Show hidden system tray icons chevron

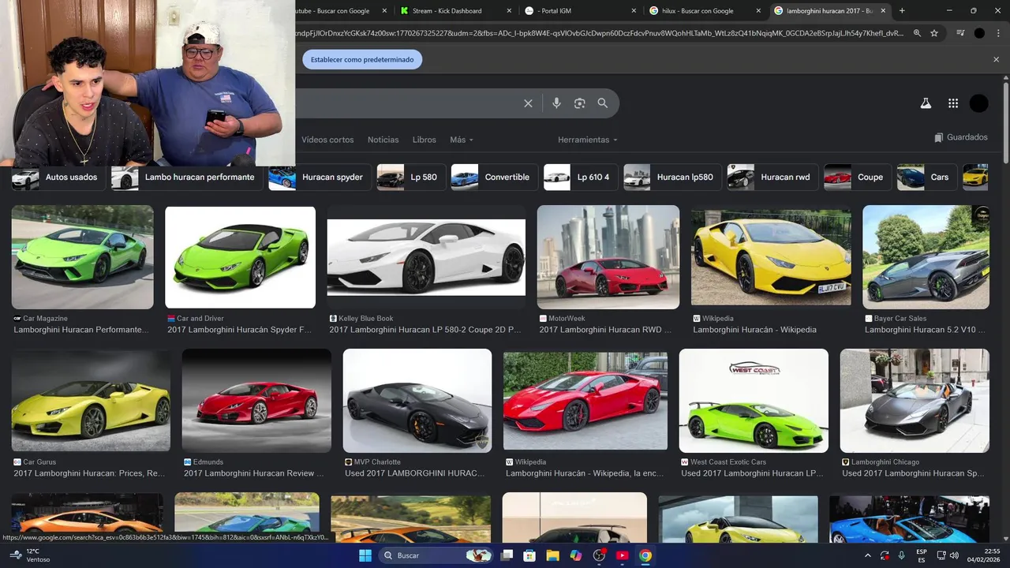pos(868,555)
